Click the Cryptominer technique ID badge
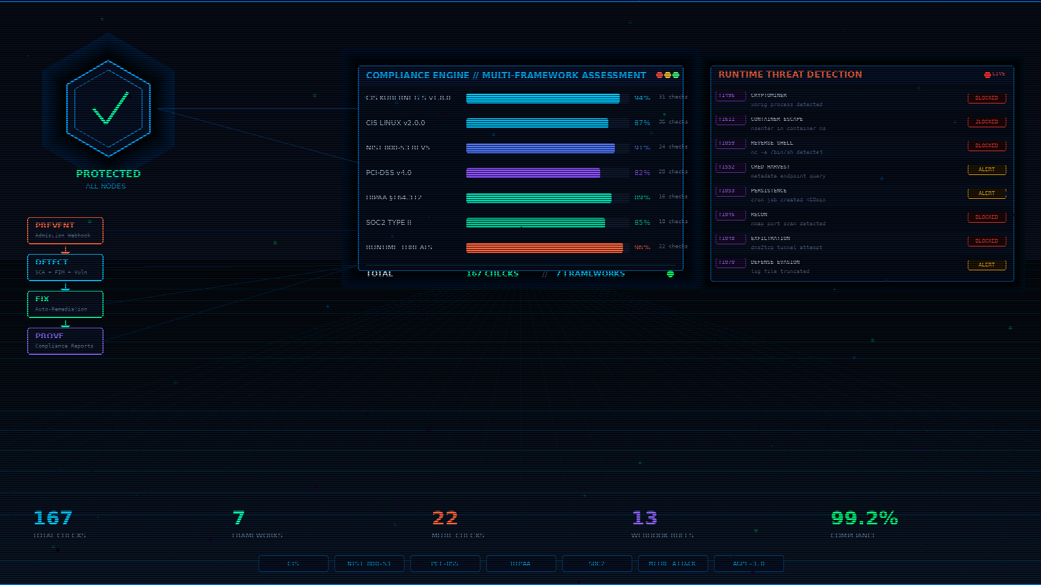 730,96
